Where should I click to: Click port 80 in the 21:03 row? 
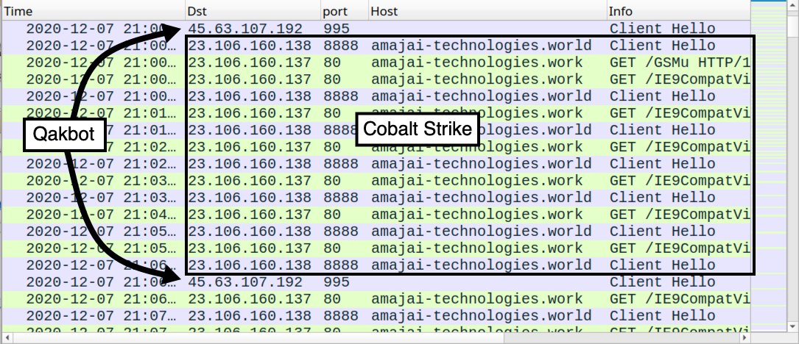(x=331, y=181)
